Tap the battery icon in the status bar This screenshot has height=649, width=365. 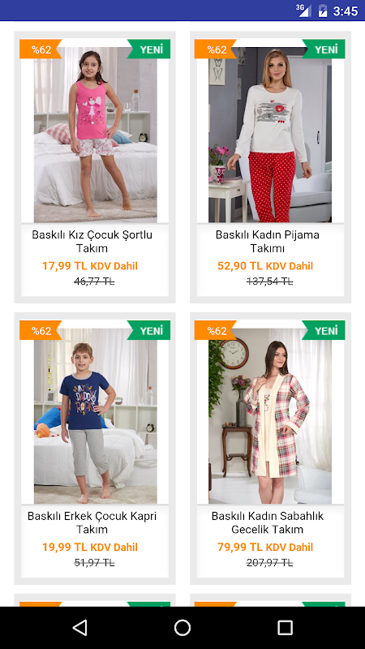pyautogui.click(x=322, y=11)
